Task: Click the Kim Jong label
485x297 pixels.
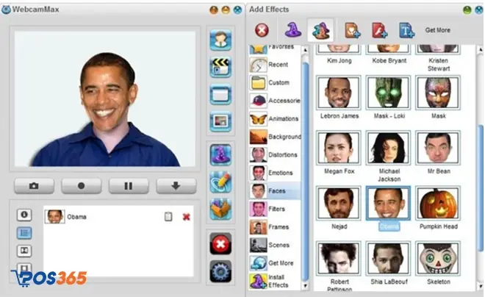Action: (339, 60)
